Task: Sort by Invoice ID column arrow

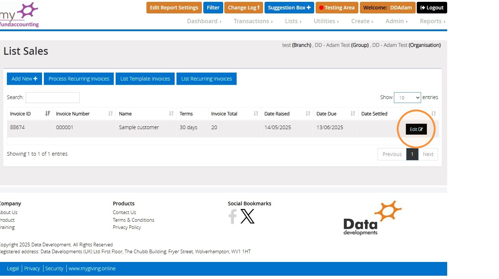Action: pos(47,114)
